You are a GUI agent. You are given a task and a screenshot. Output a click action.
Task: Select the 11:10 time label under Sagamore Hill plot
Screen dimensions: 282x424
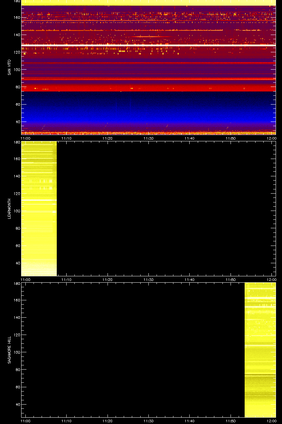[66, 421]
